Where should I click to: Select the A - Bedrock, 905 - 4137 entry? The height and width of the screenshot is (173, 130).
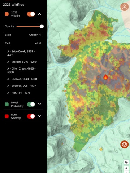22,86
